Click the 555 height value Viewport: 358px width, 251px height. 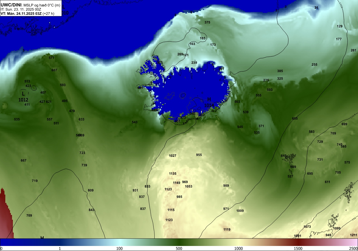pos(258,95)
